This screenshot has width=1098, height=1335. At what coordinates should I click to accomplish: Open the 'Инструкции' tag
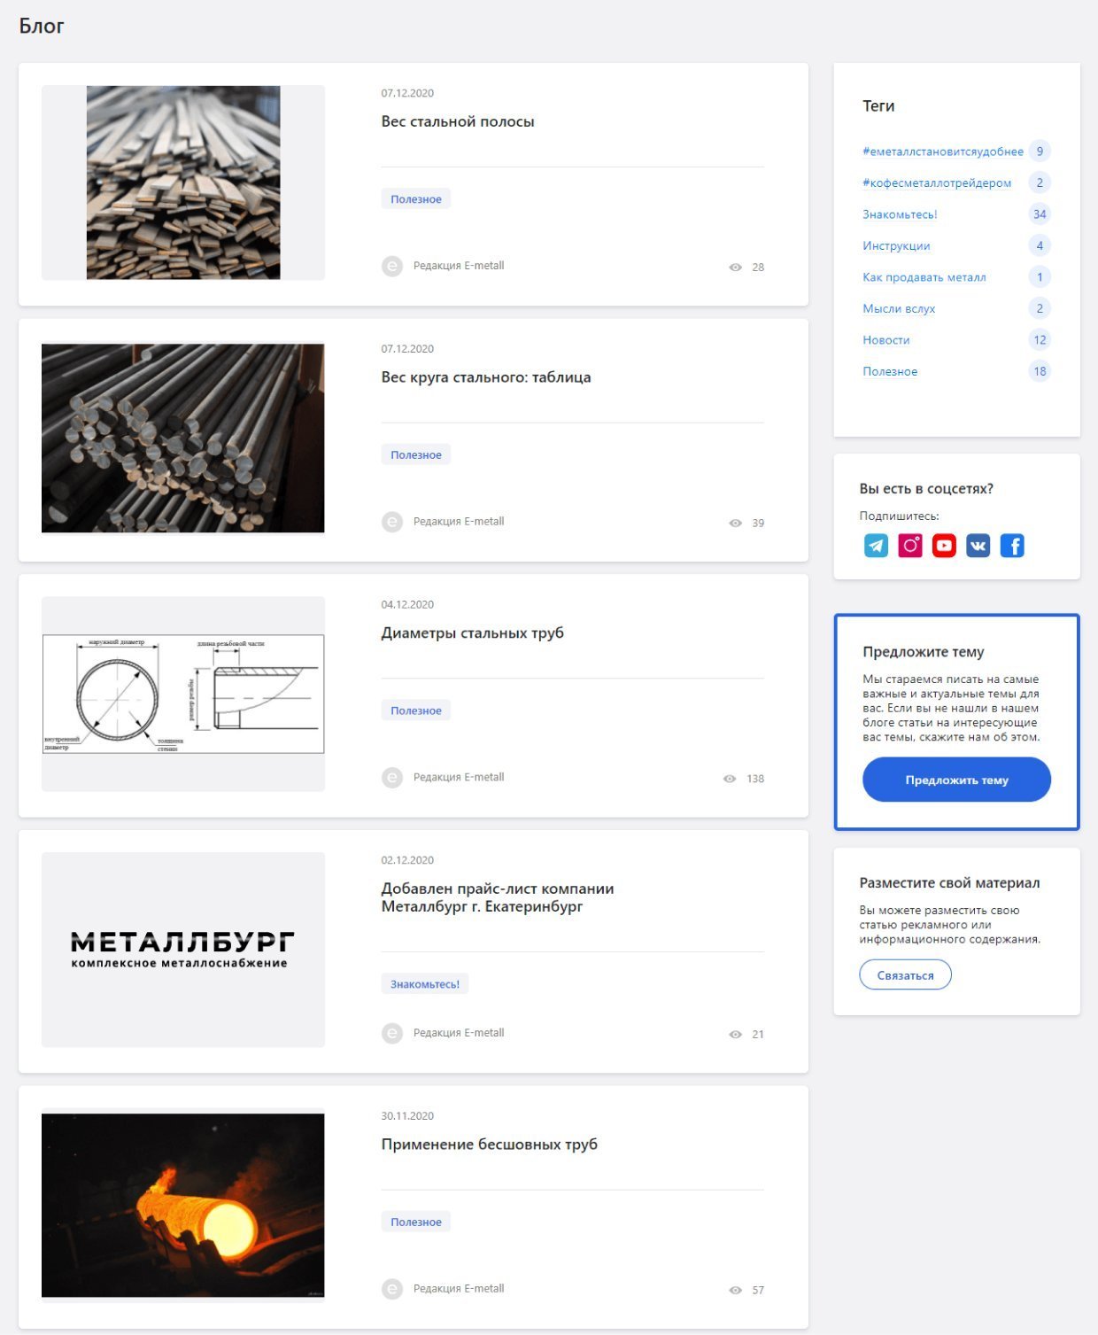(896, 245)
